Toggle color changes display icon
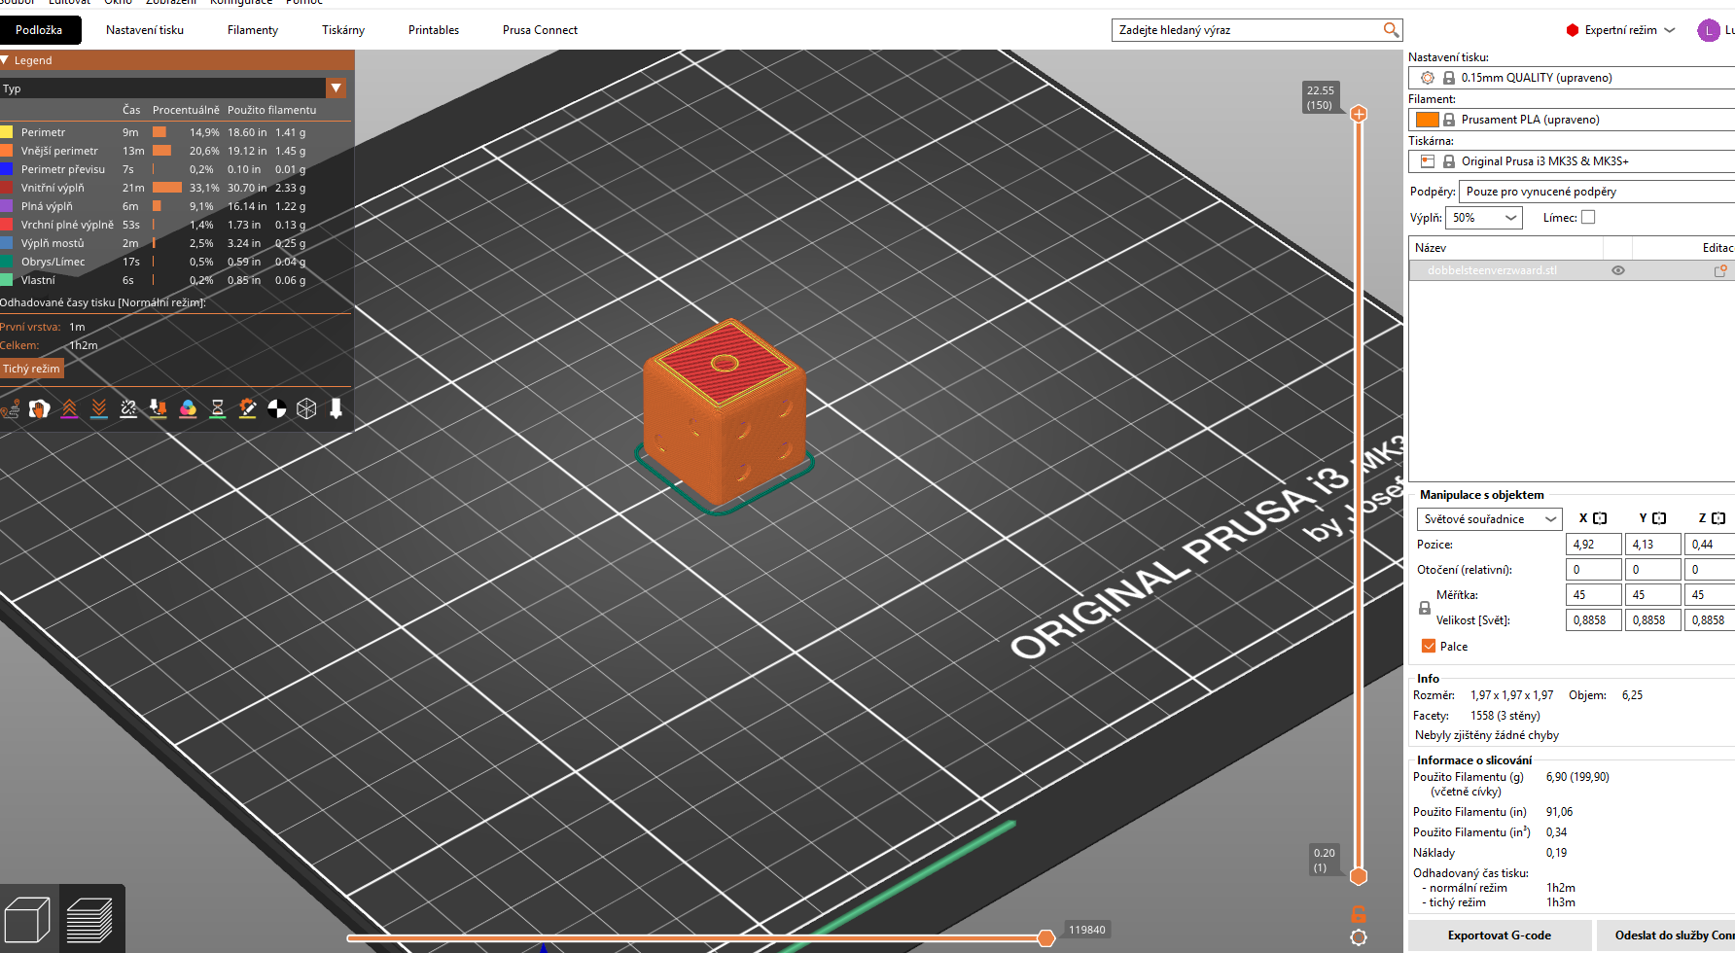The image size is (1735, 953). pyautogui.click(x=188, y=409)
